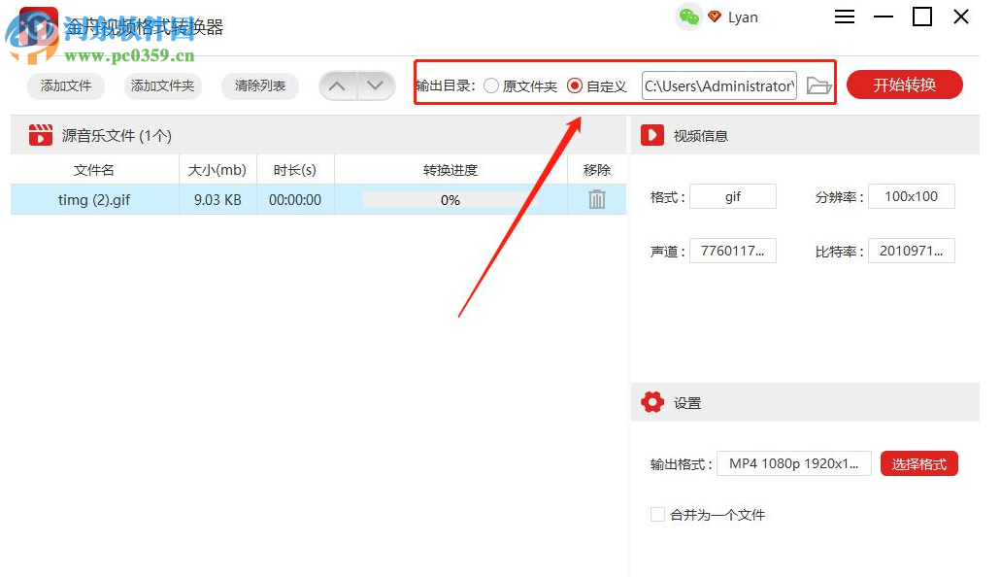Screen dimensions: 1001x577
Task: Enable the 合并为一个文件 checkbox
Action: (657, 515)
